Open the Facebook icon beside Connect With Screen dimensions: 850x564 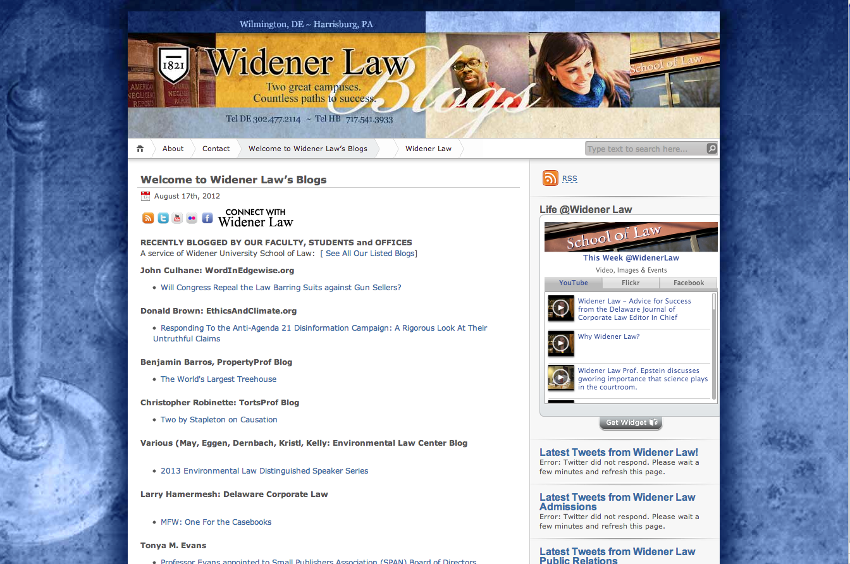207,218
